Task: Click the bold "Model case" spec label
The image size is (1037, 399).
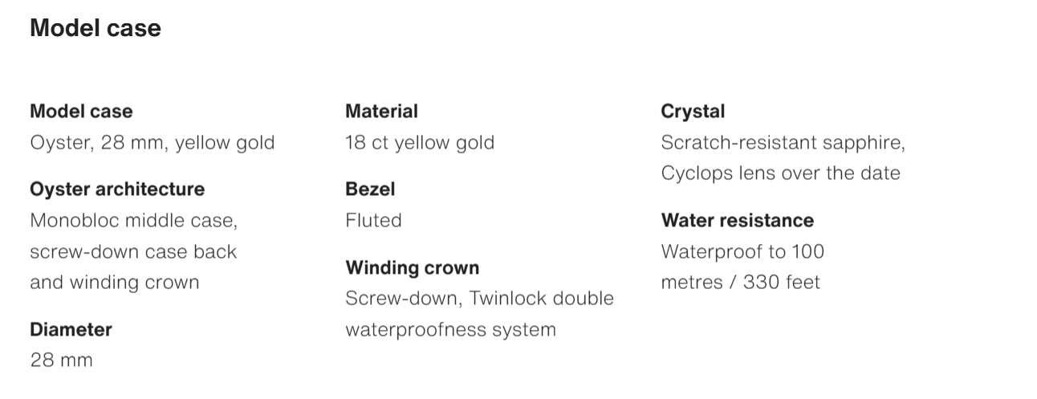Action: point(81,112)
